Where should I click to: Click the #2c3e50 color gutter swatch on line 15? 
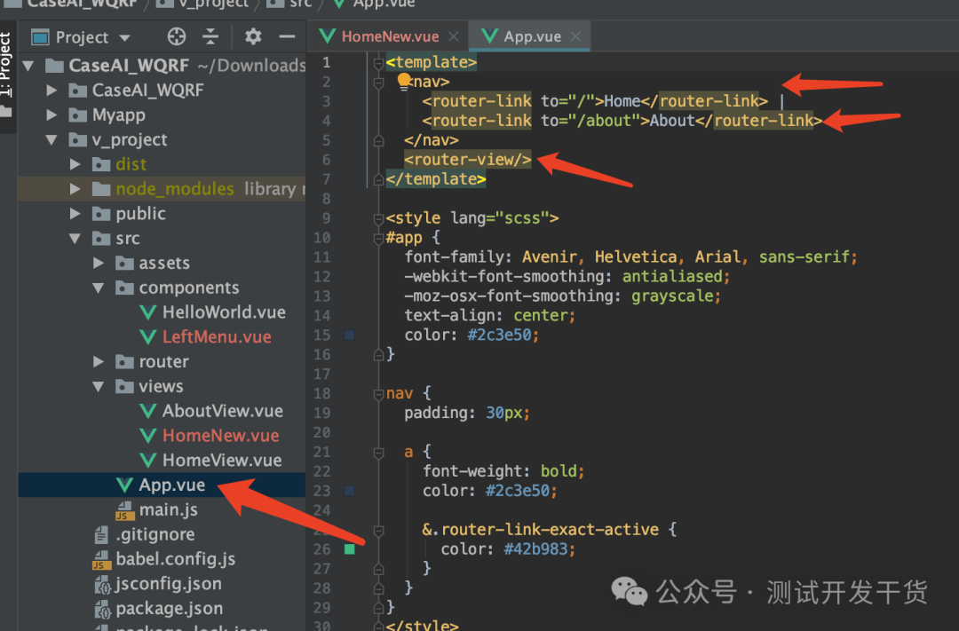pos(350,335)
